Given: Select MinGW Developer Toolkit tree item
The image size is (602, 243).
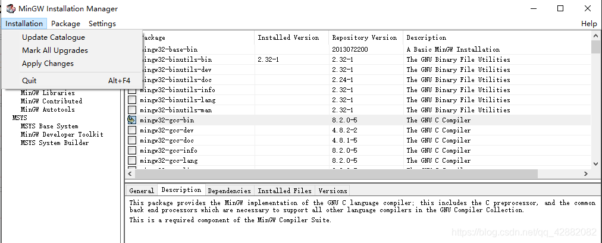Looking at the screenshot, I should tap(62, 134).
